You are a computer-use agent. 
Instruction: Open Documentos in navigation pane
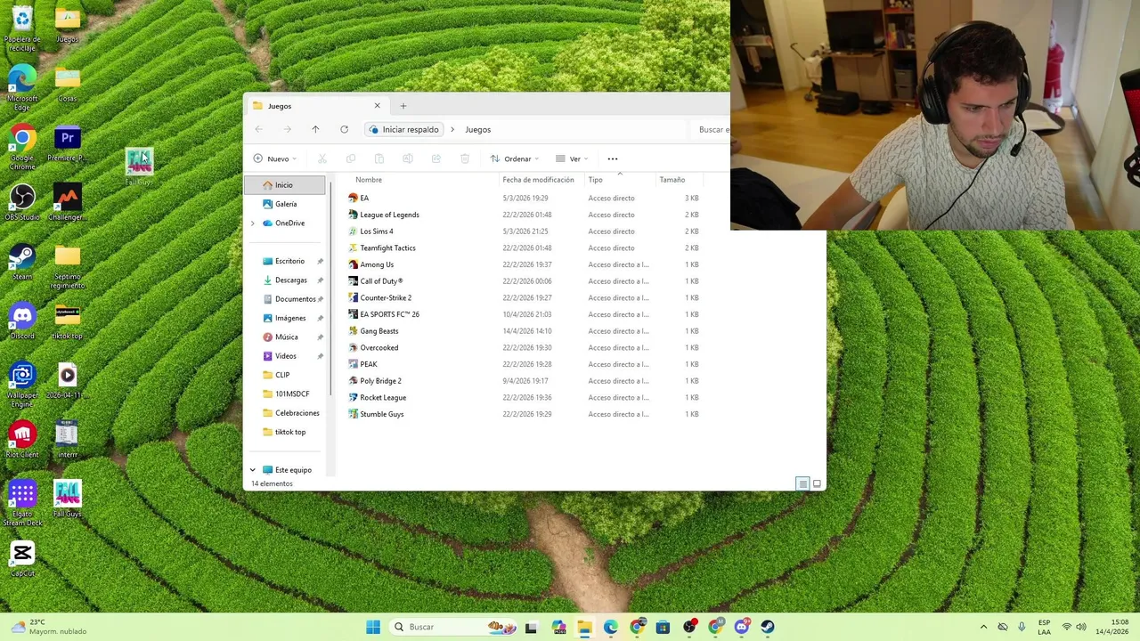click(x=294, y=299)
